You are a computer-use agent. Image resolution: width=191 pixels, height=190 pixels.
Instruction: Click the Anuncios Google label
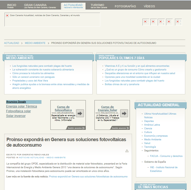tap(16, 102)
